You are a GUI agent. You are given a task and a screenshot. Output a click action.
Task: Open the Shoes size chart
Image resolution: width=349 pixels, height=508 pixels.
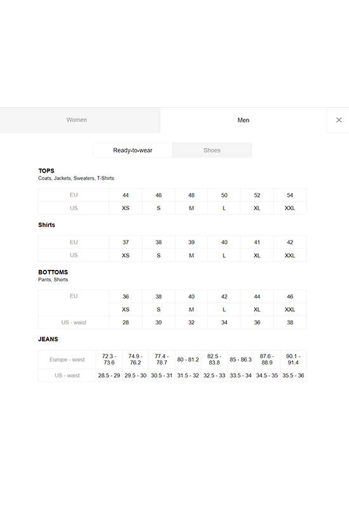[212, 150]
